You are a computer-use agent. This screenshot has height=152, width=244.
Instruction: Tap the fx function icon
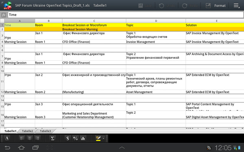4,15
